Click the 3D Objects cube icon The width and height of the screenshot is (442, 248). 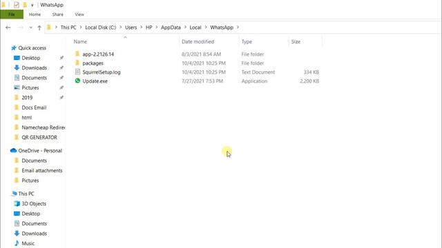[17, 203]
